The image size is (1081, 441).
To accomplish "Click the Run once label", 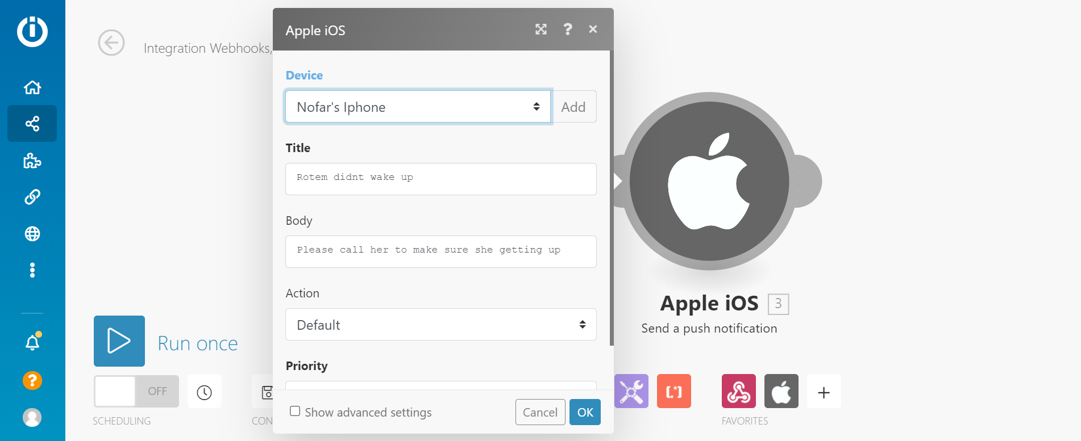I will (198, 343).
